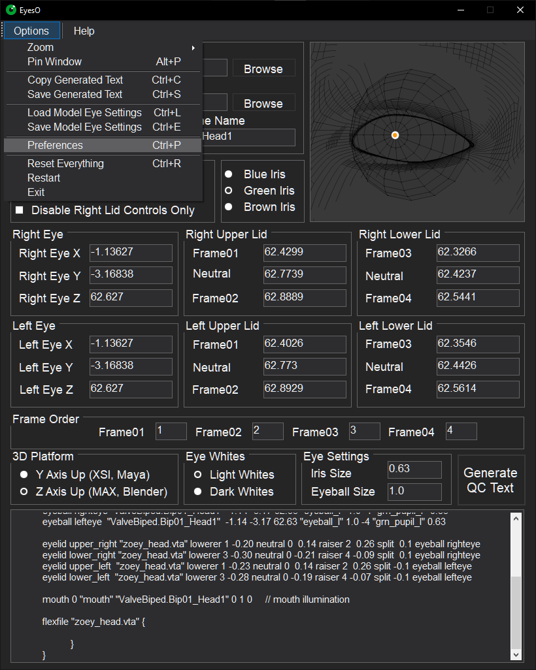This screenshot has width=536, height=670.
Task: Expand the Zoom submenu
Action: coord(103,48)
